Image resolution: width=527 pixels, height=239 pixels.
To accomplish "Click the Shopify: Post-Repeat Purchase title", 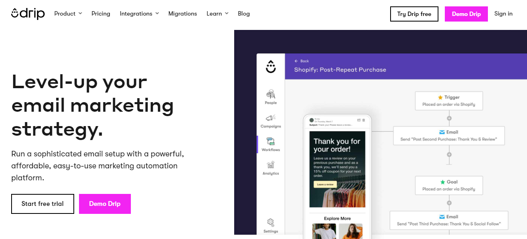I will (340, 69).
